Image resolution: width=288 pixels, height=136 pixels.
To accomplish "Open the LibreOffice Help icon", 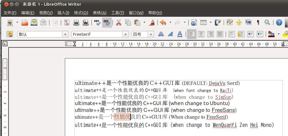I will (279, 22).
